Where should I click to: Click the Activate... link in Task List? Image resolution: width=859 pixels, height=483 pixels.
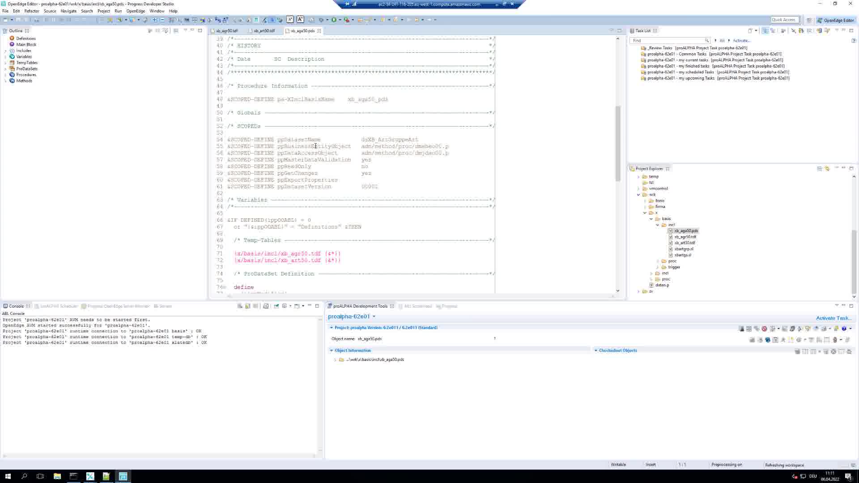[741, 41]
